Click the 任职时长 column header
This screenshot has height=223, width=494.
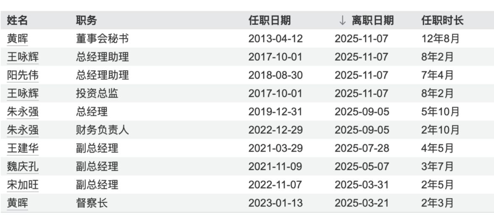tap(442, 20)
